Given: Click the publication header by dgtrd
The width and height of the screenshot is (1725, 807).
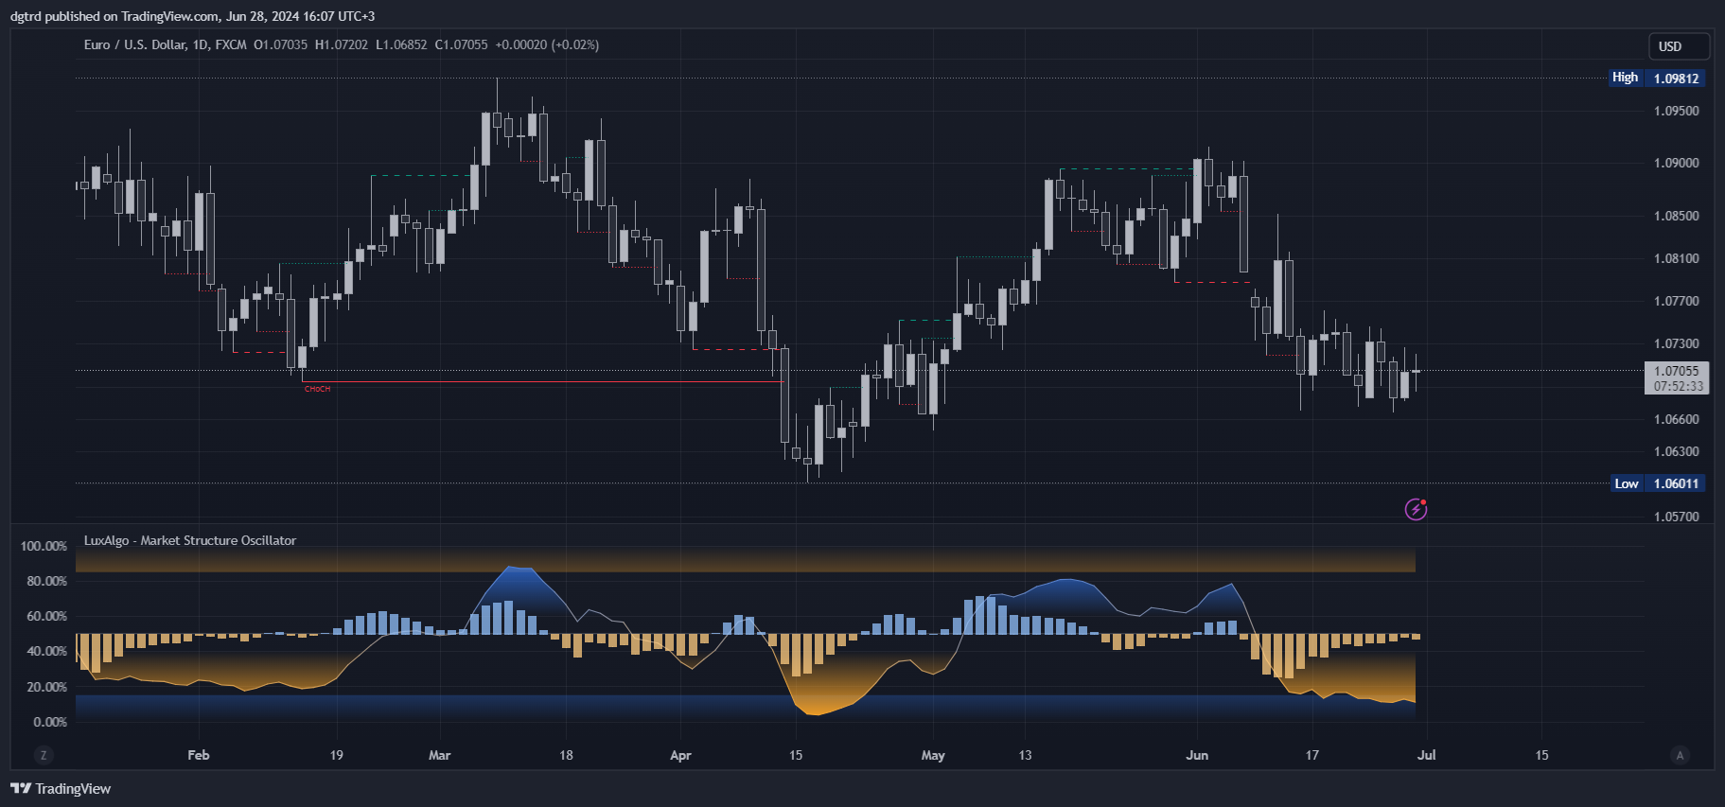Looking at the screenshot, I should click(193, 16).
